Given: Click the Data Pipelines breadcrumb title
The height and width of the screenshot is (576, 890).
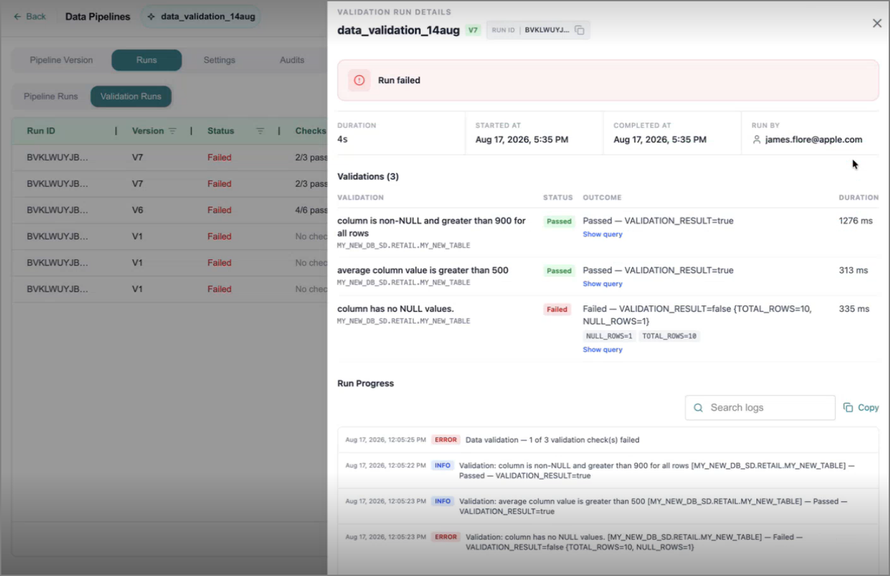Looking at the screenshot, I should click(x=98, y=16).
